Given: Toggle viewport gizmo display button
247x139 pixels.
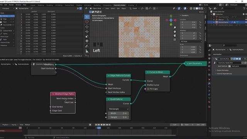Looking at the screenshot, I should click(x=179, y=8).
